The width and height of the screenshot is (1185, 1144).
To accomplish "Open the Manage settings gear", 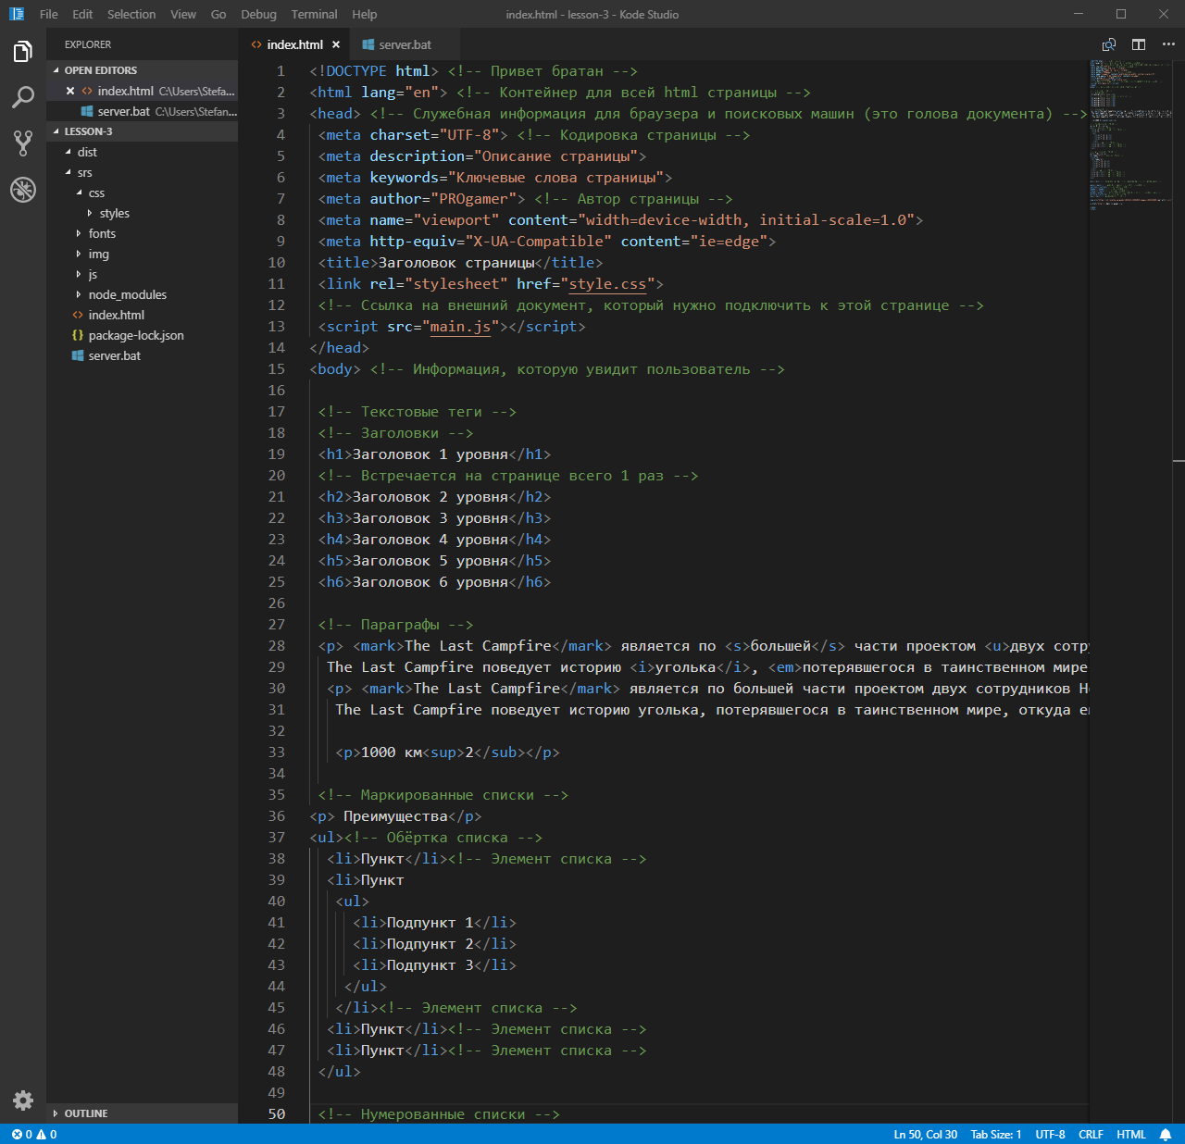I will [23, 1100].
